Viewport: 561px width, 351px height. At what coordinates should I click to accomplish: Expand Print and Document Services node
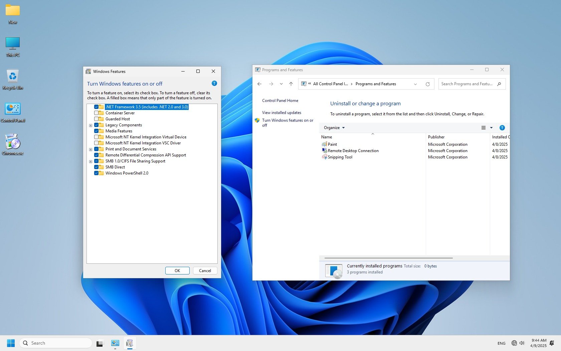point(90,149)
